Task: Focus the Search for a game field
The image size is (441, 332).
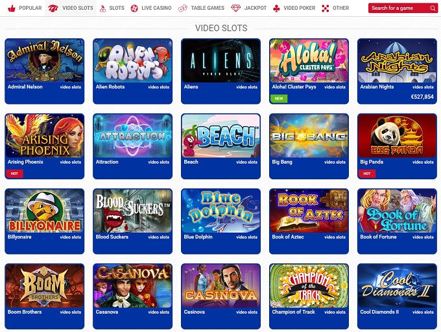Action: pos(403,8)
